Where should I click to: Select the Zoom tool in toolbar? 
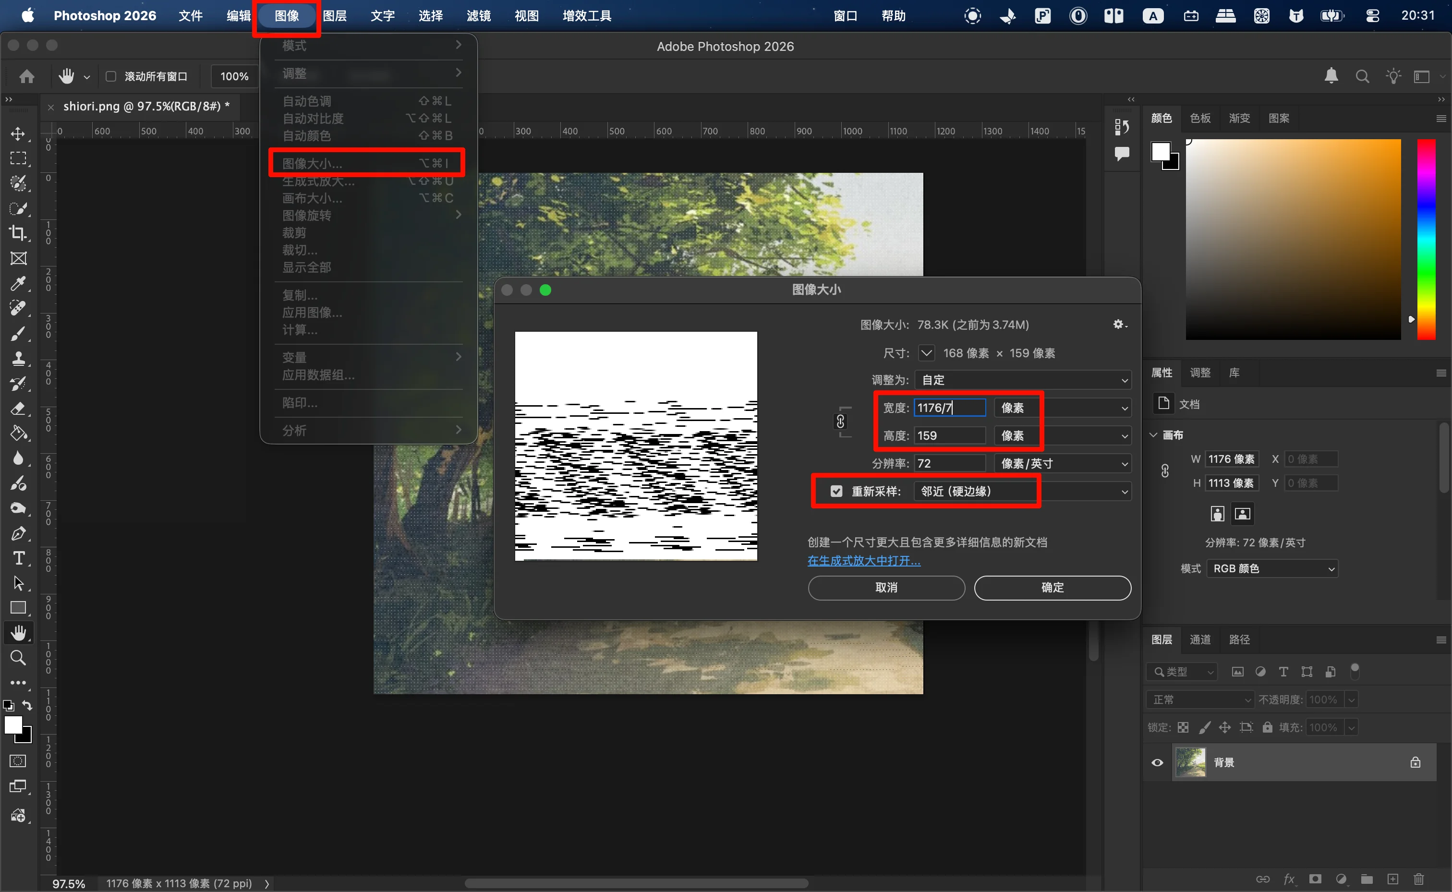point(18,658)
